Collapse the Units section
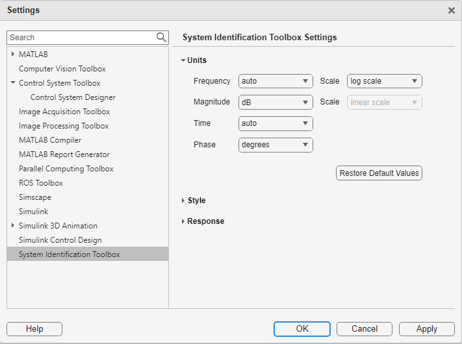 click(183, 60)
